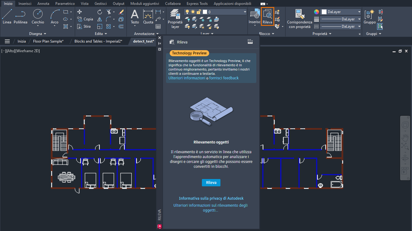Toggle the layer lock padlock icon
412x231 pixels.
pyautogui.click(x=199, y=12)
